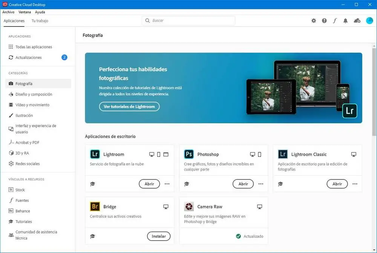Click Lightroom mobile platform icon

[x=159, y=154]
